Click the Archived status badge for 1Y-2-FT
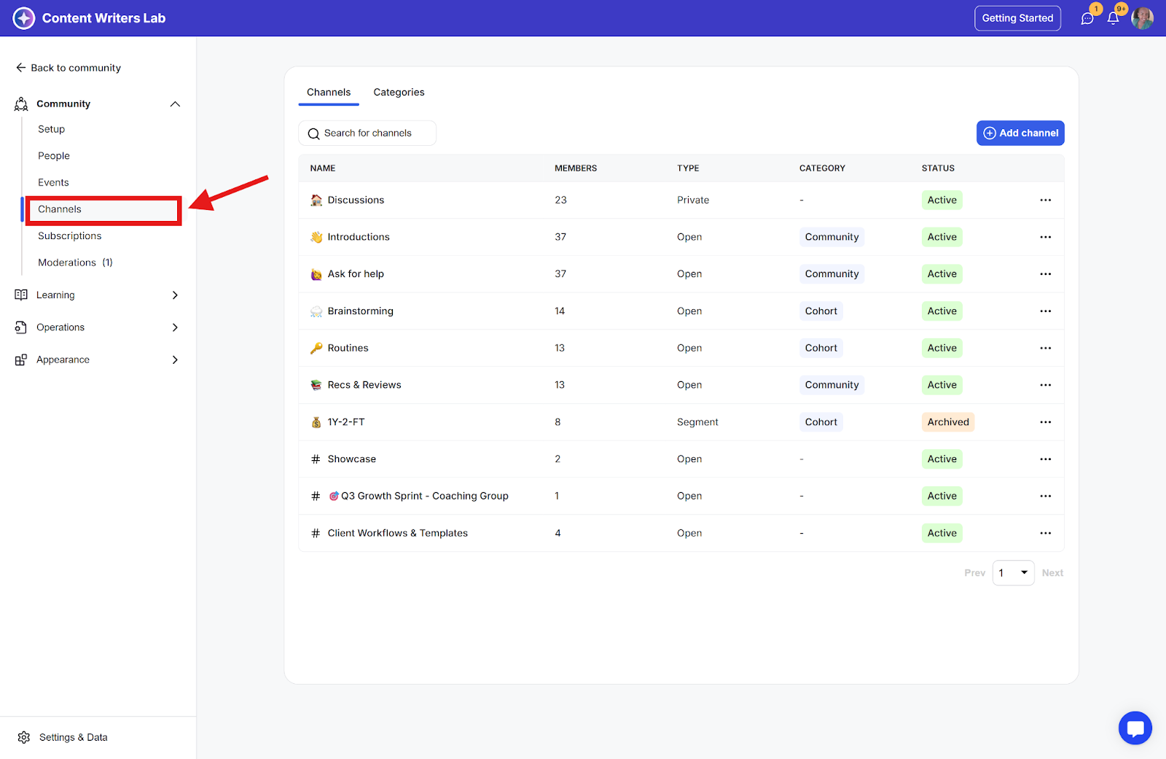 click(x=948, y=422)
